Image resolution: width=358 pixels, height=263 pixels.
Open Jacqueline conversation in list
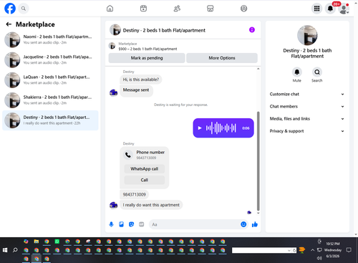pyautogui.click(x=50, y=59)
